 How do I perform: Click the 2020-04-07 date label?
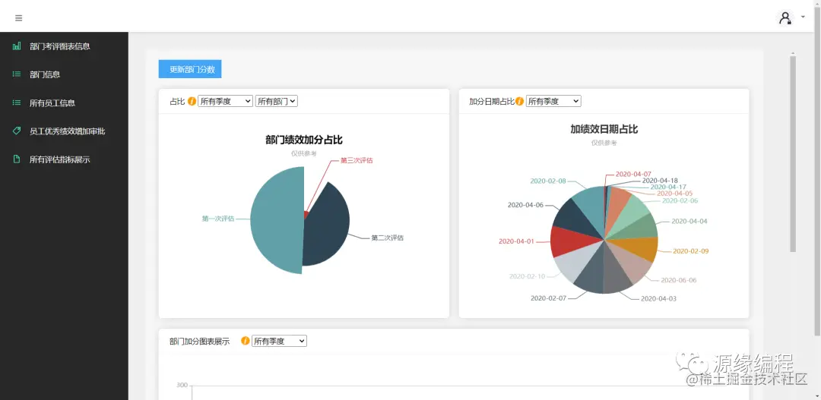point(633,174)
